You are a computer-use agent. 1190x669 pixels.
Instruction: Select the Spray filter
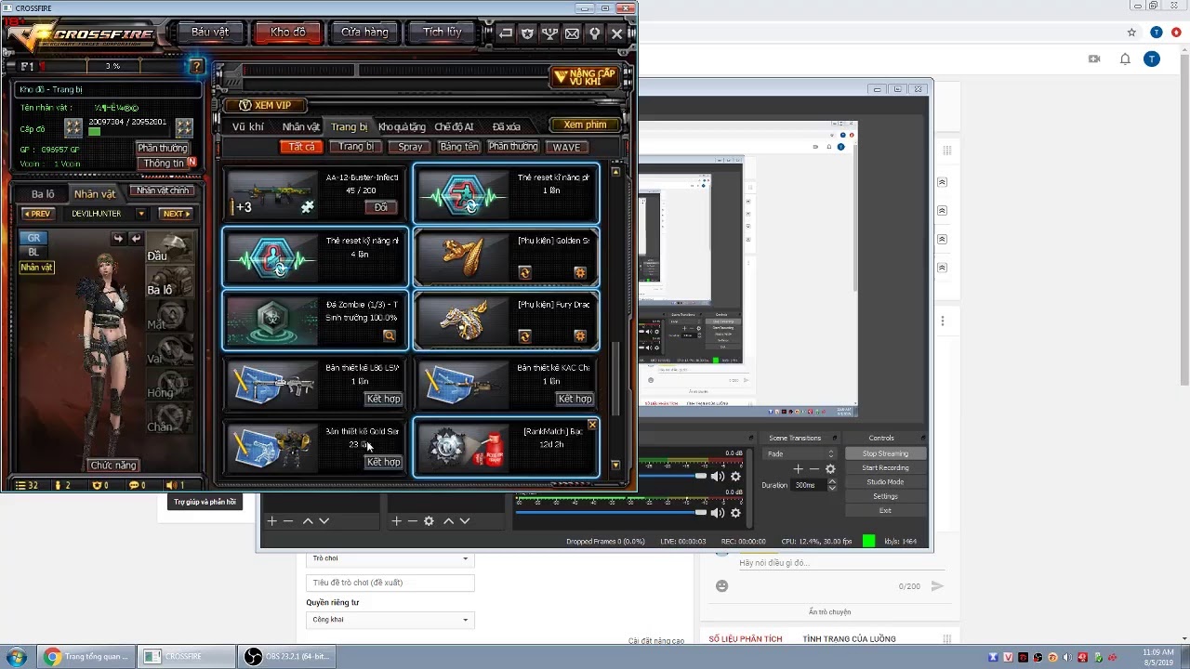tap(410, 147)
